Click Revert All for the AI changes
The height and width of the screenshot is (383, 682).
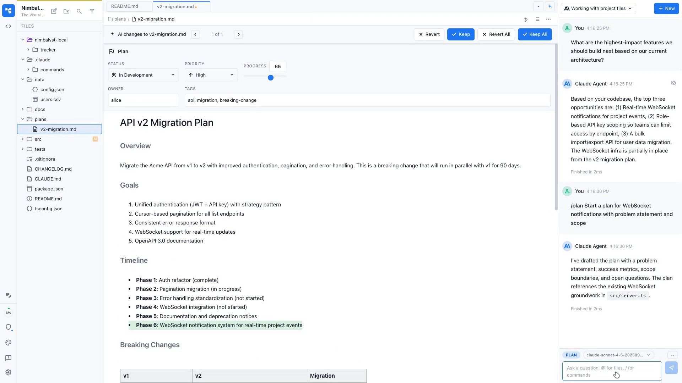496,34
